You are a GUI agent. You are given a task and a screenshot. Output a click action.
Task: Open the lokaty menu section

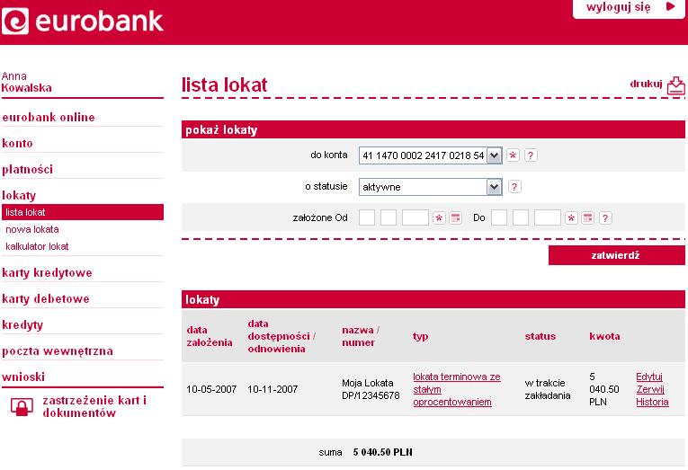pyautogui.click(x=19, y=195)
